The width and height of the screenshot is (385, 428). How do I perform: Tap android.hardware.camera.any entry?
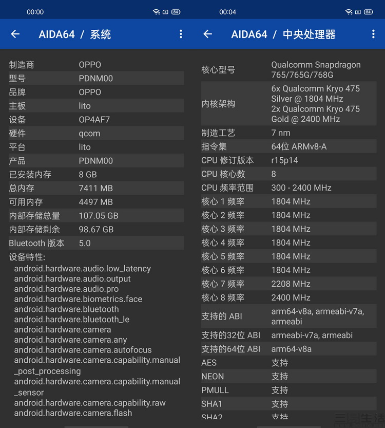tap(70, 340)
